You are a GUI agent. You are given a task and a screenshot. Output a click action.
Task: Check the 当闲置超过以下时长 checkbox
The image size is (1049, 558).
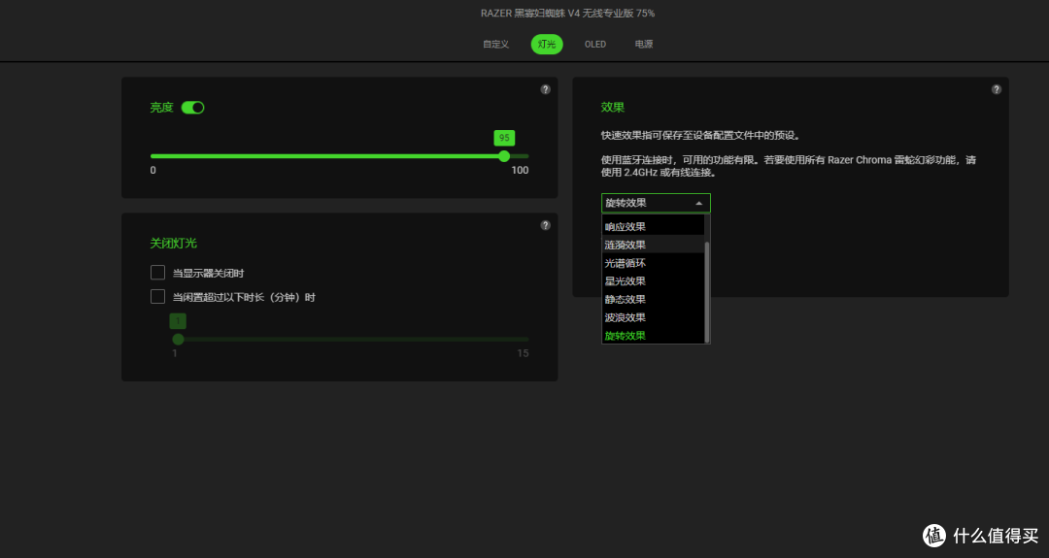158,297
